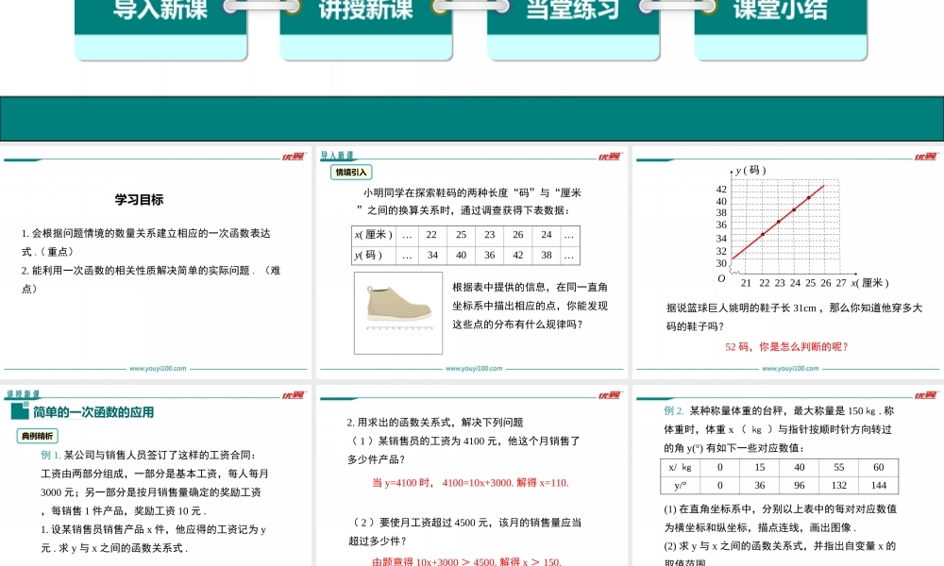Select the 当堂练习 tab
The width and height of the screenshot is (944, 566).
click(572, 13)
